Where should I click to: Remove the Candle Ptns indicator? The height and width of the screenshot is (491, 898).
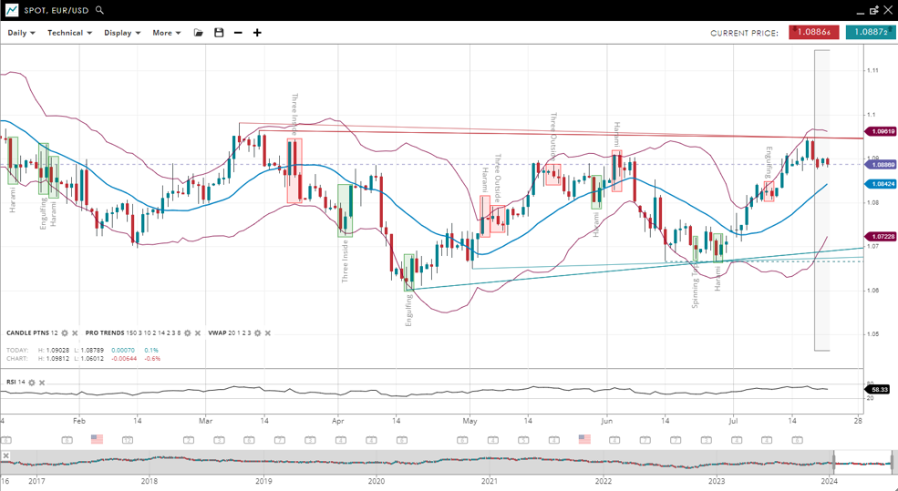click(x=75, y=333)
